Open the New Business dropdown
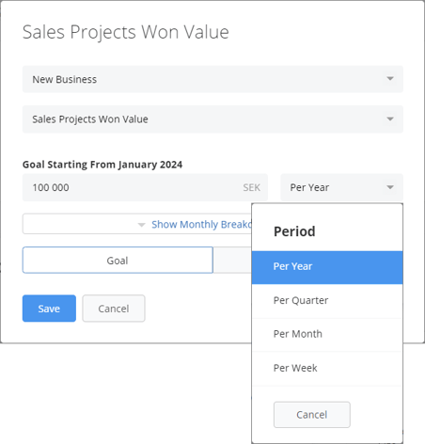 click(212, 79)
